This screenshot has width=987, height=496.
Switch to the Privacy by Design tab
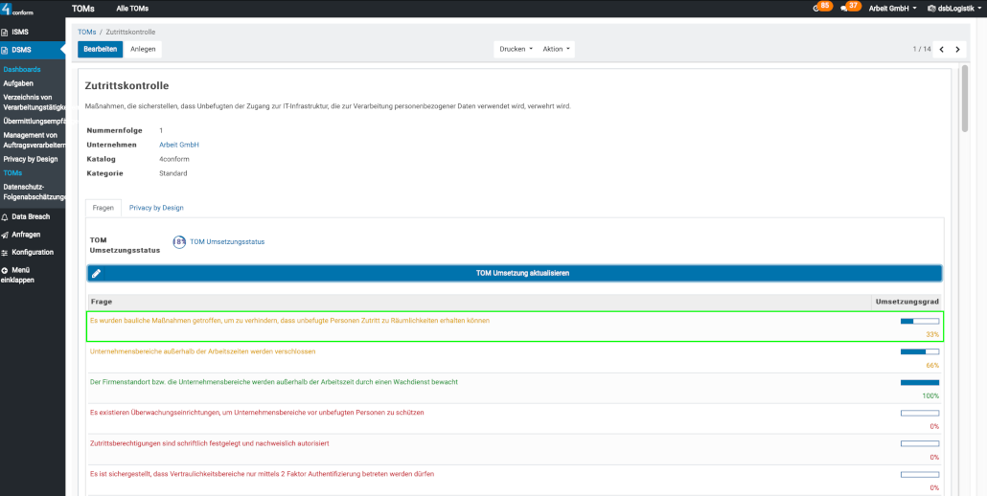point(156,208)
